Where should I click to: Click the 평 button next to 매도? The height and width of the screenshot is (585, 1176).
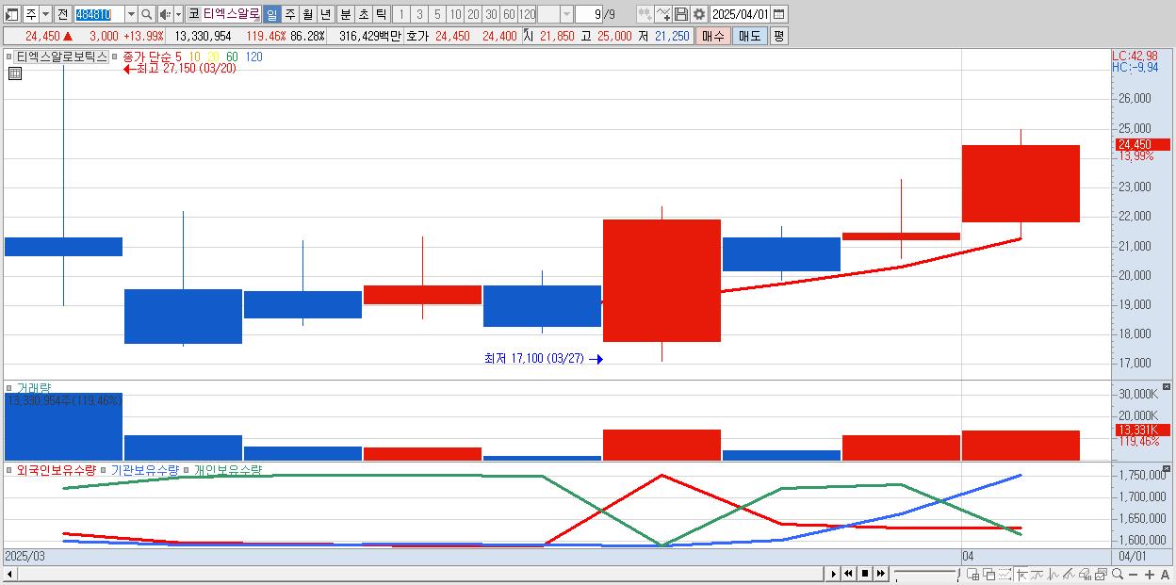pyautogui.click(x=778, y=36)
